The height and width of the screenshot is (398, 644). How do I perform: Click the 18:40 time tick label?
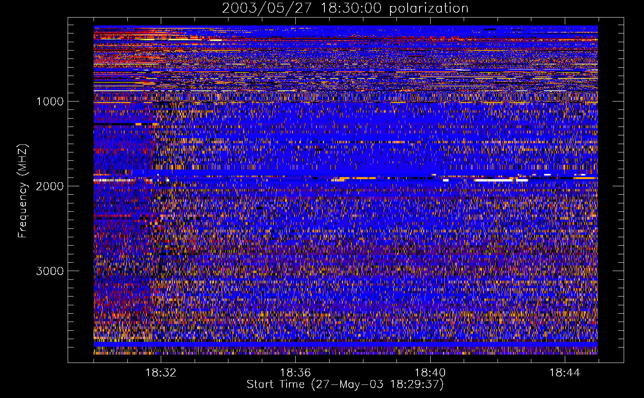click(x=430, y=373)
